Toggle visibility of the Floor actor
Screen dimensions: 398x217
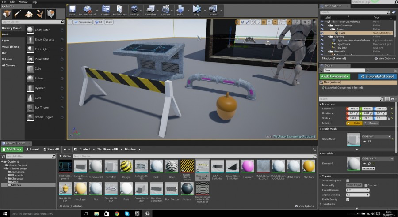322,33
